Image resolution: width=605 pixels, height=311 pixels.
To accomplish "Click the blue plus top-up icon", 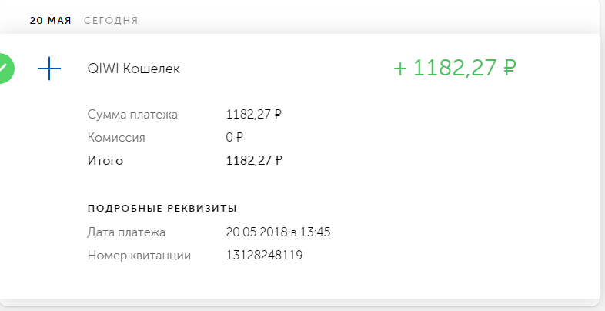I will point(48,69).
